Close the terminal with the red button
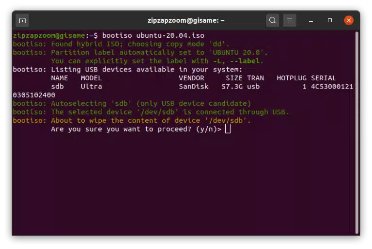This screenshot has width=372, height=249. [349, 20]
